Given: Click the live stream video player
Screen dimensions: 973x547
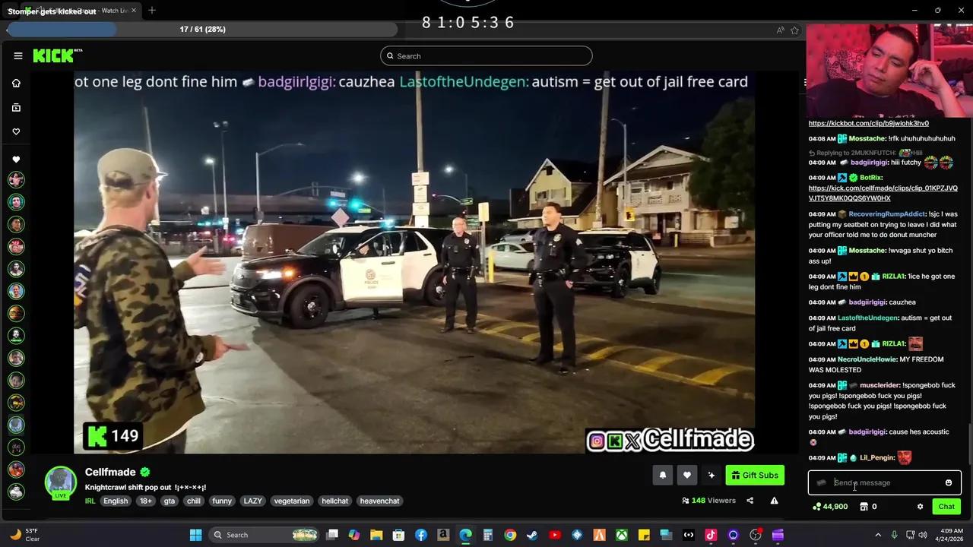Looking at the screenshot, I should [414, 263].
